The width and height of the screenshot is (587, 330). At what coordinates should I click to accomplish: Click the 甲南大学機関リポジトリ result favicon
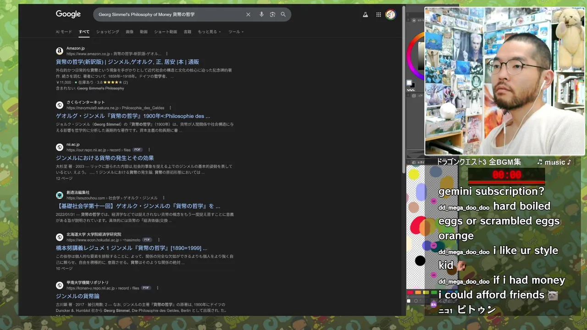point(60,285)
